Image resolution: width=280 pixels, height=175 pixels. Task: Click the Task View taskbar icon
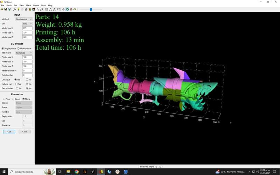click(60, 171)
